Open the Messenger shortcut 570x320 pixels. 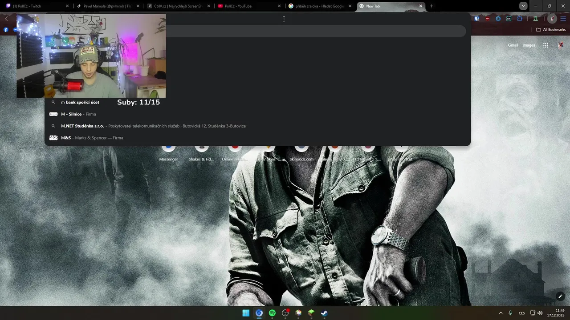tap(168, 153)
